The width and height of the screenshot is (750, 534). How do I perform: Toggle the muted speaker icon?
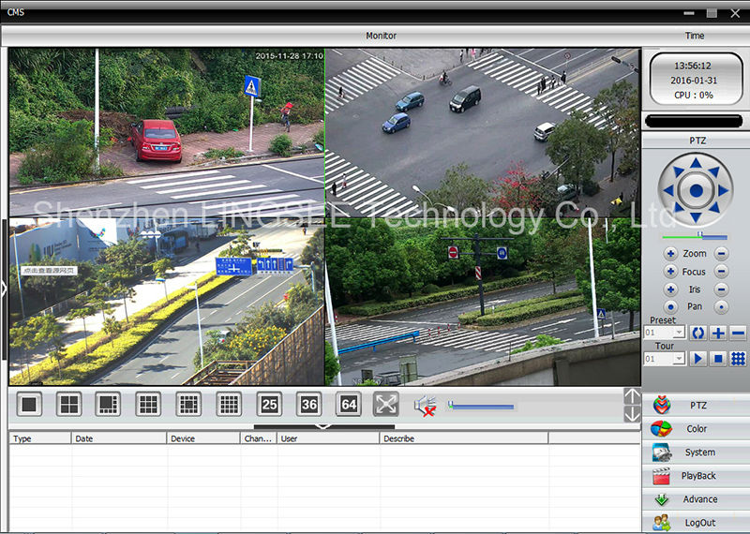tap(426, 406)
